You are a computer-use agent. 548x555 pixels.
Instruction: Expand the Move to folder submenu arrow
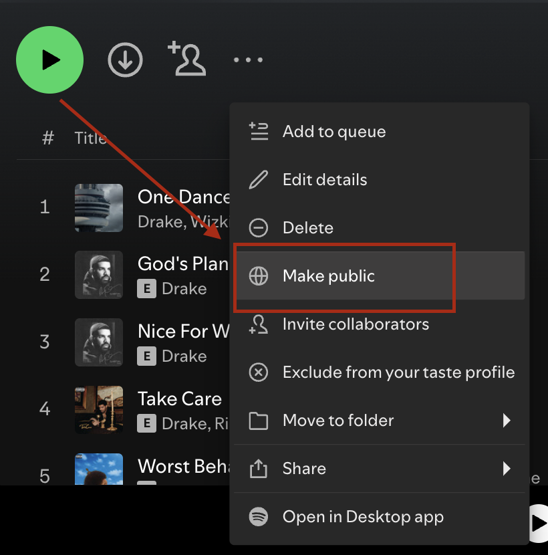tap(507, 420)
